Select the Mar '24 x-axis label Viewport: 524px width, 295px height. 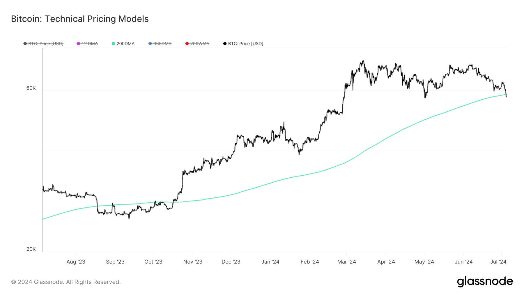tap(346, 262)
